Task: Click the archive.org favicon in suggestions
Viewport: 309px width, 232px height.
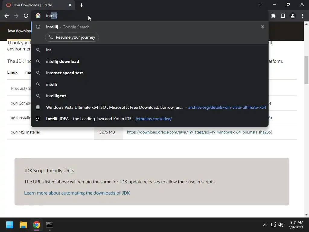Action: click(x=38, y=107)
